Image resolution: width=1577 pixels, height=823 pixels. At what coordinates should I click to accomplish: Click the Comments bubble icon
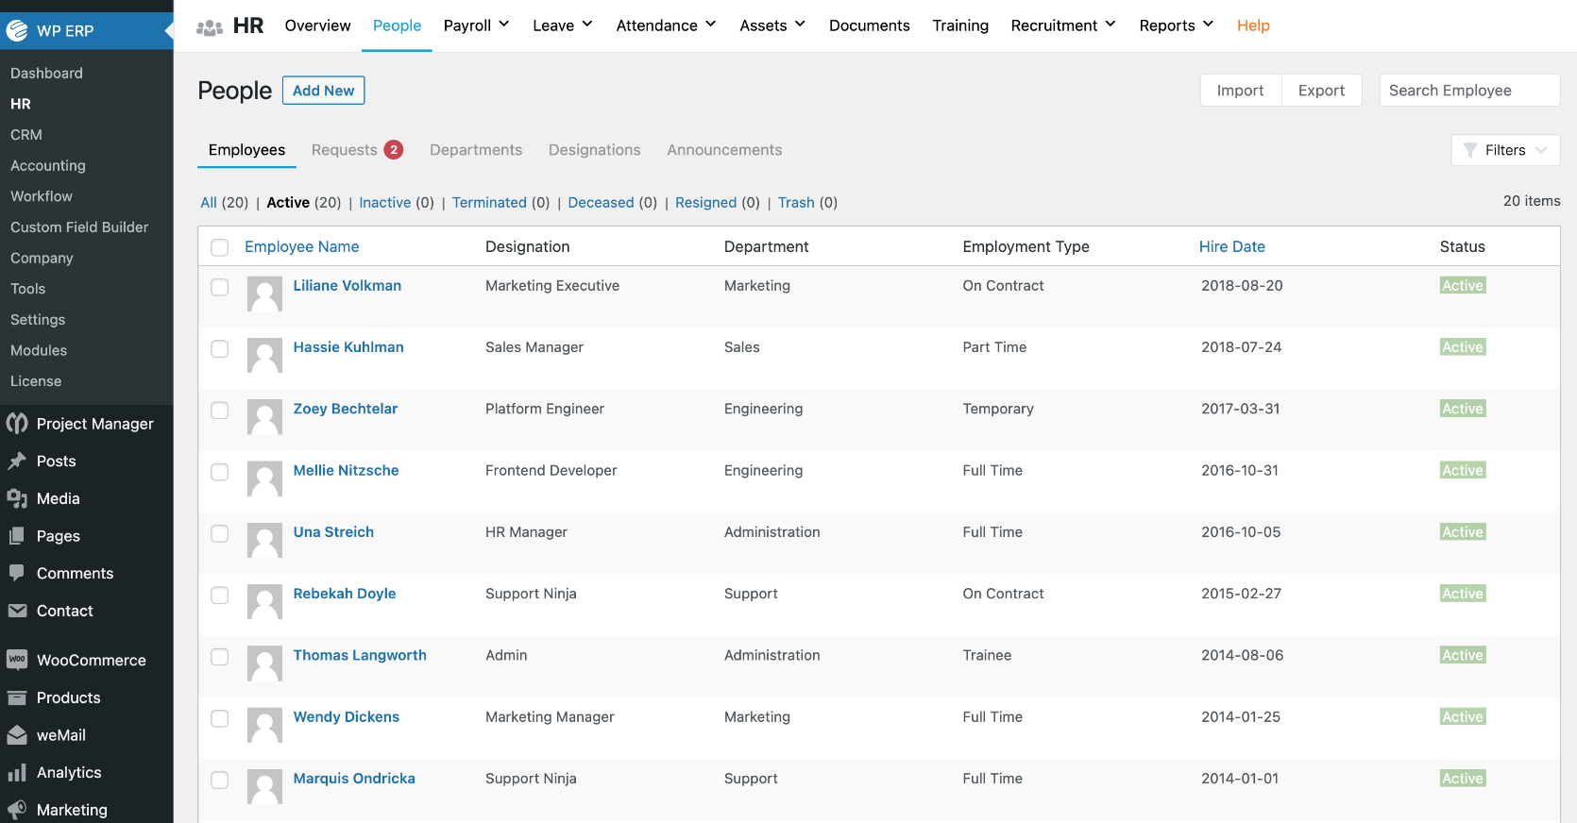pos(17,573)
